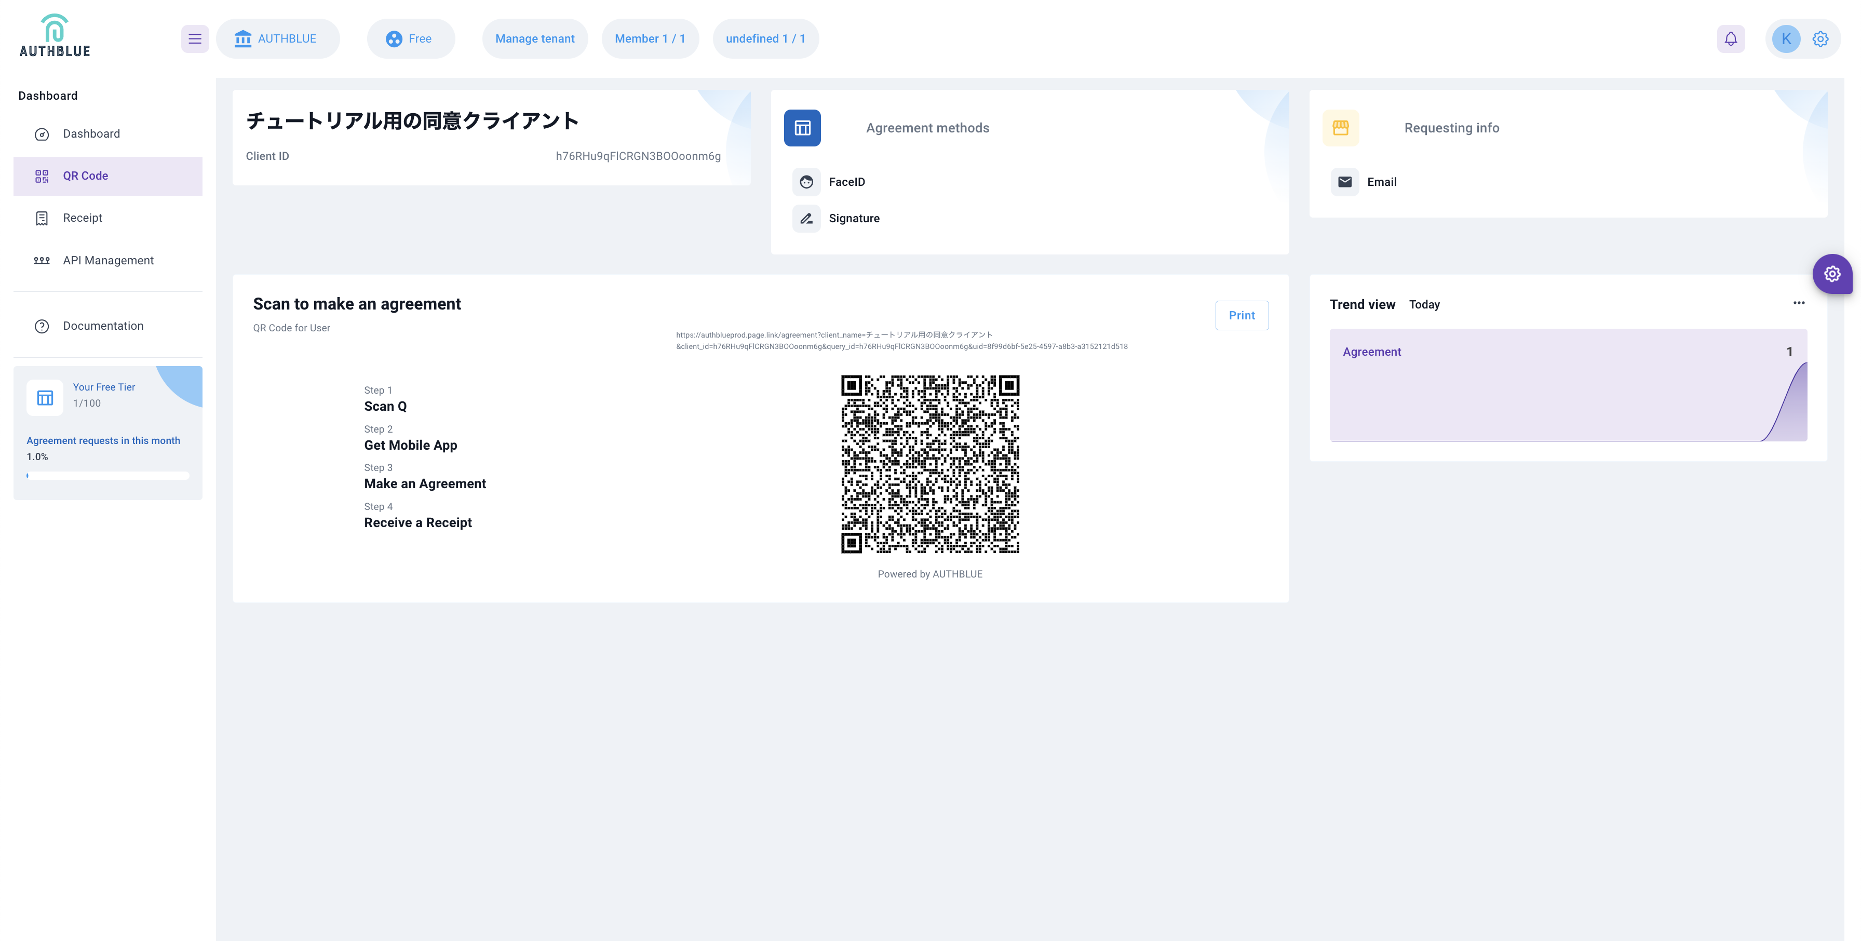Screen dimensions: 1861x941
Task: Click the Agreement trend chart
Action: (x=1568, y=385)
